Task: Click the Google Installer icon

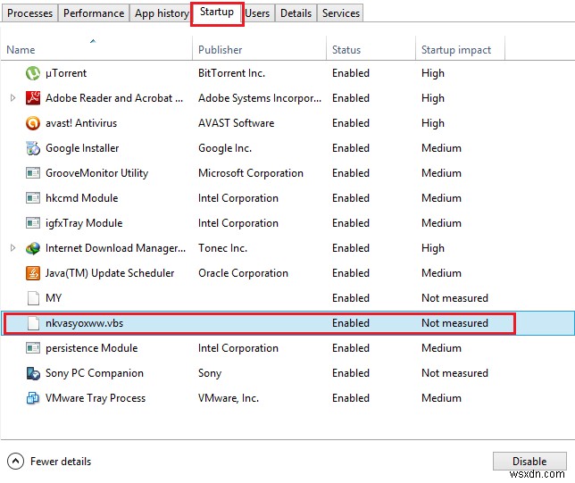Action: click(x=33, y=148)
